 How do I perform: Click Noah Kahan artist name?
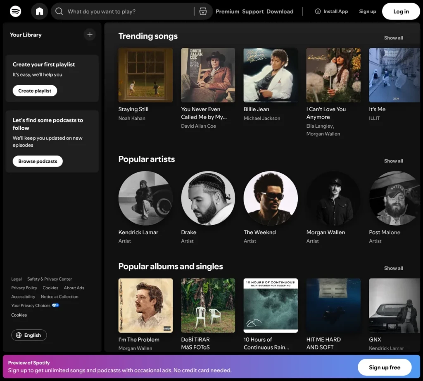[x=132, y=118]
